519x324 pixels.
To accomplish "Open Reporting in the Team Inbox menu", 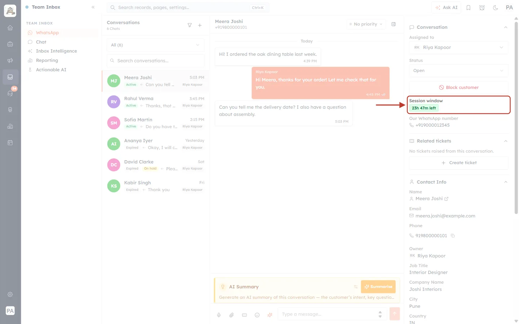I will click(x=62, y=60).
